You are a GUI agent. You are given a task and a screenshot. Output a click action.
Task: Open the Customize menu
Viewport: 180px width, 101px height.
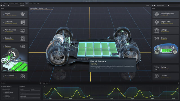[22, 3]
